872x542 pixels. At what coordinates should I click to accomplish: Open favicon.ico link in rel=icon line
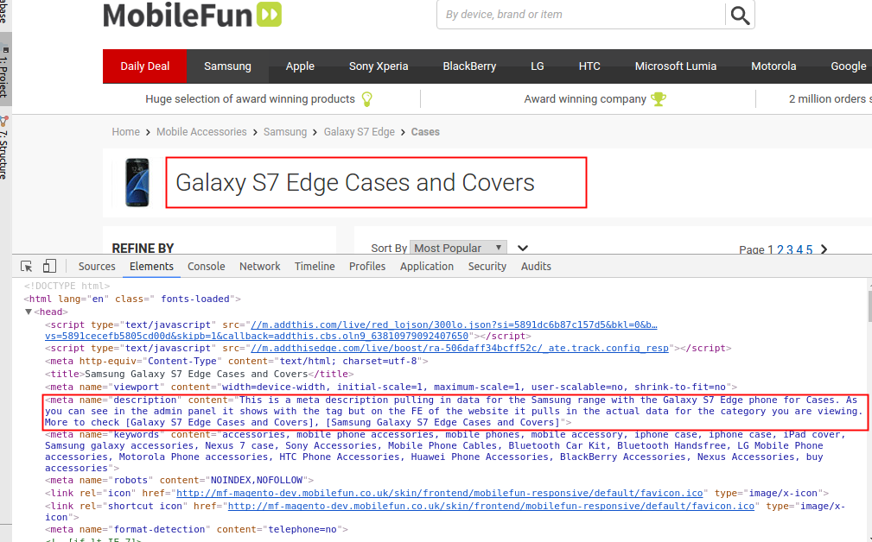pyautogui.click(x=439, y=493)
